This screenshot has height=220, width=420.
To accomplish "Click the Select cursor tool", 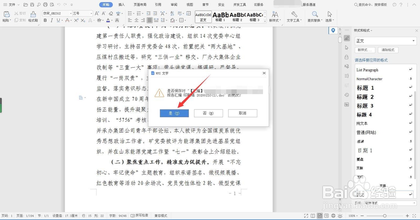I will [329, 14].
